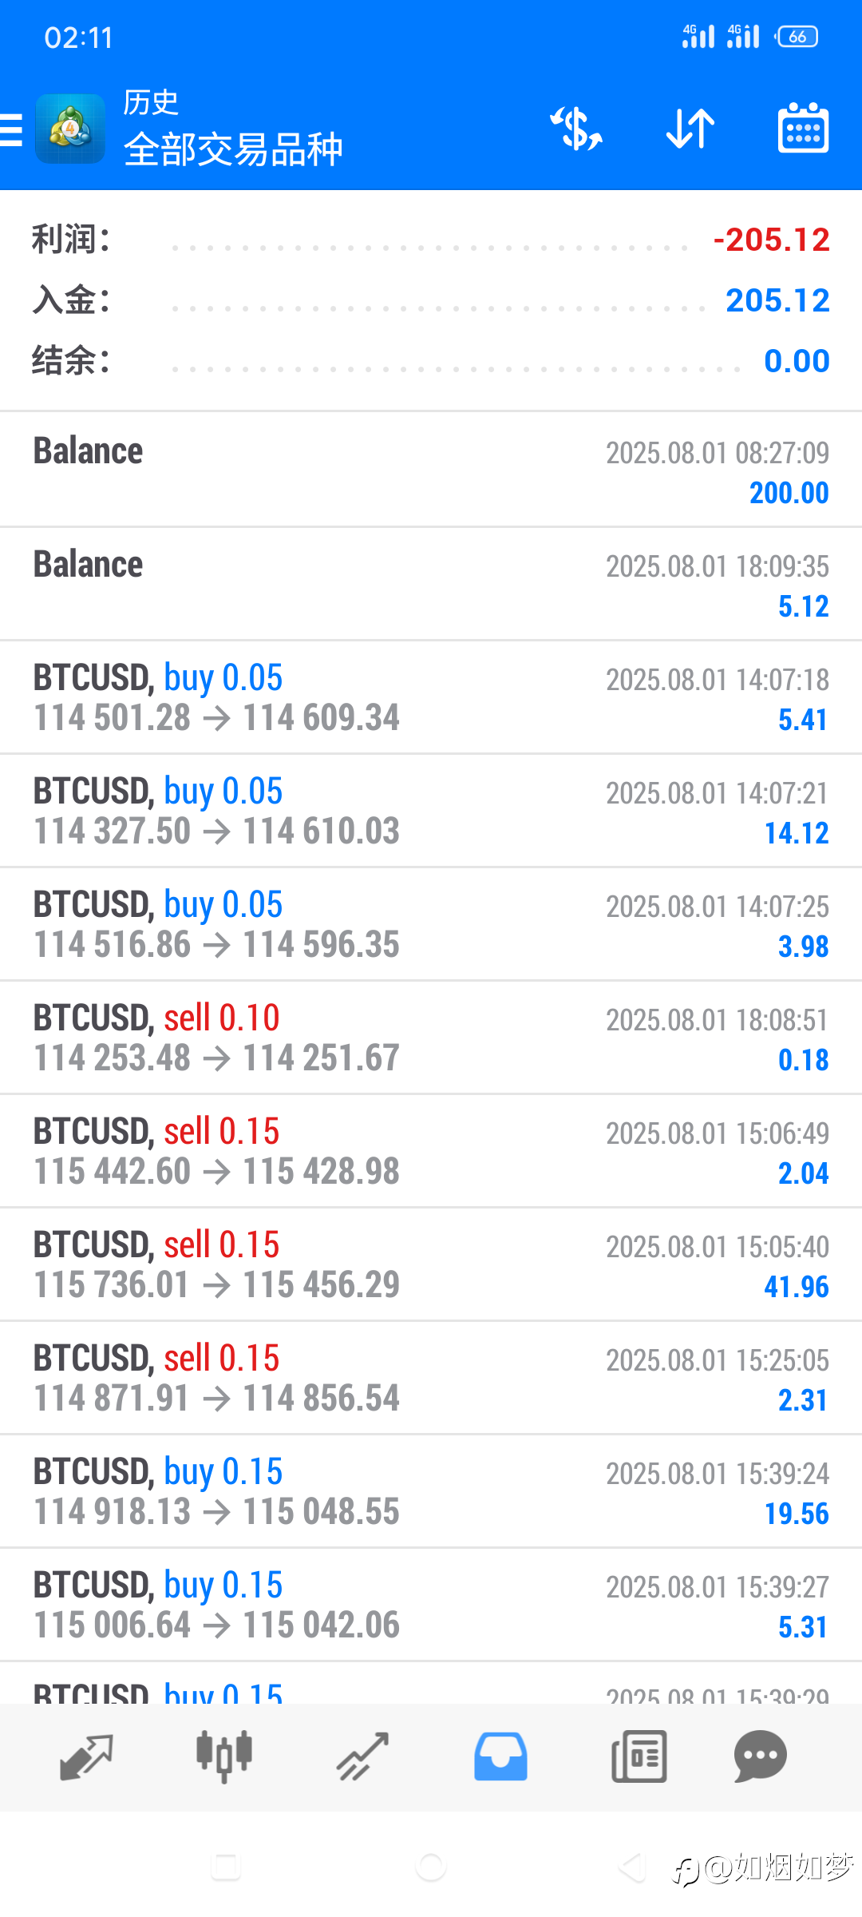Tap the Android home circle button

pyautogui.click(x=431, y=1867)
